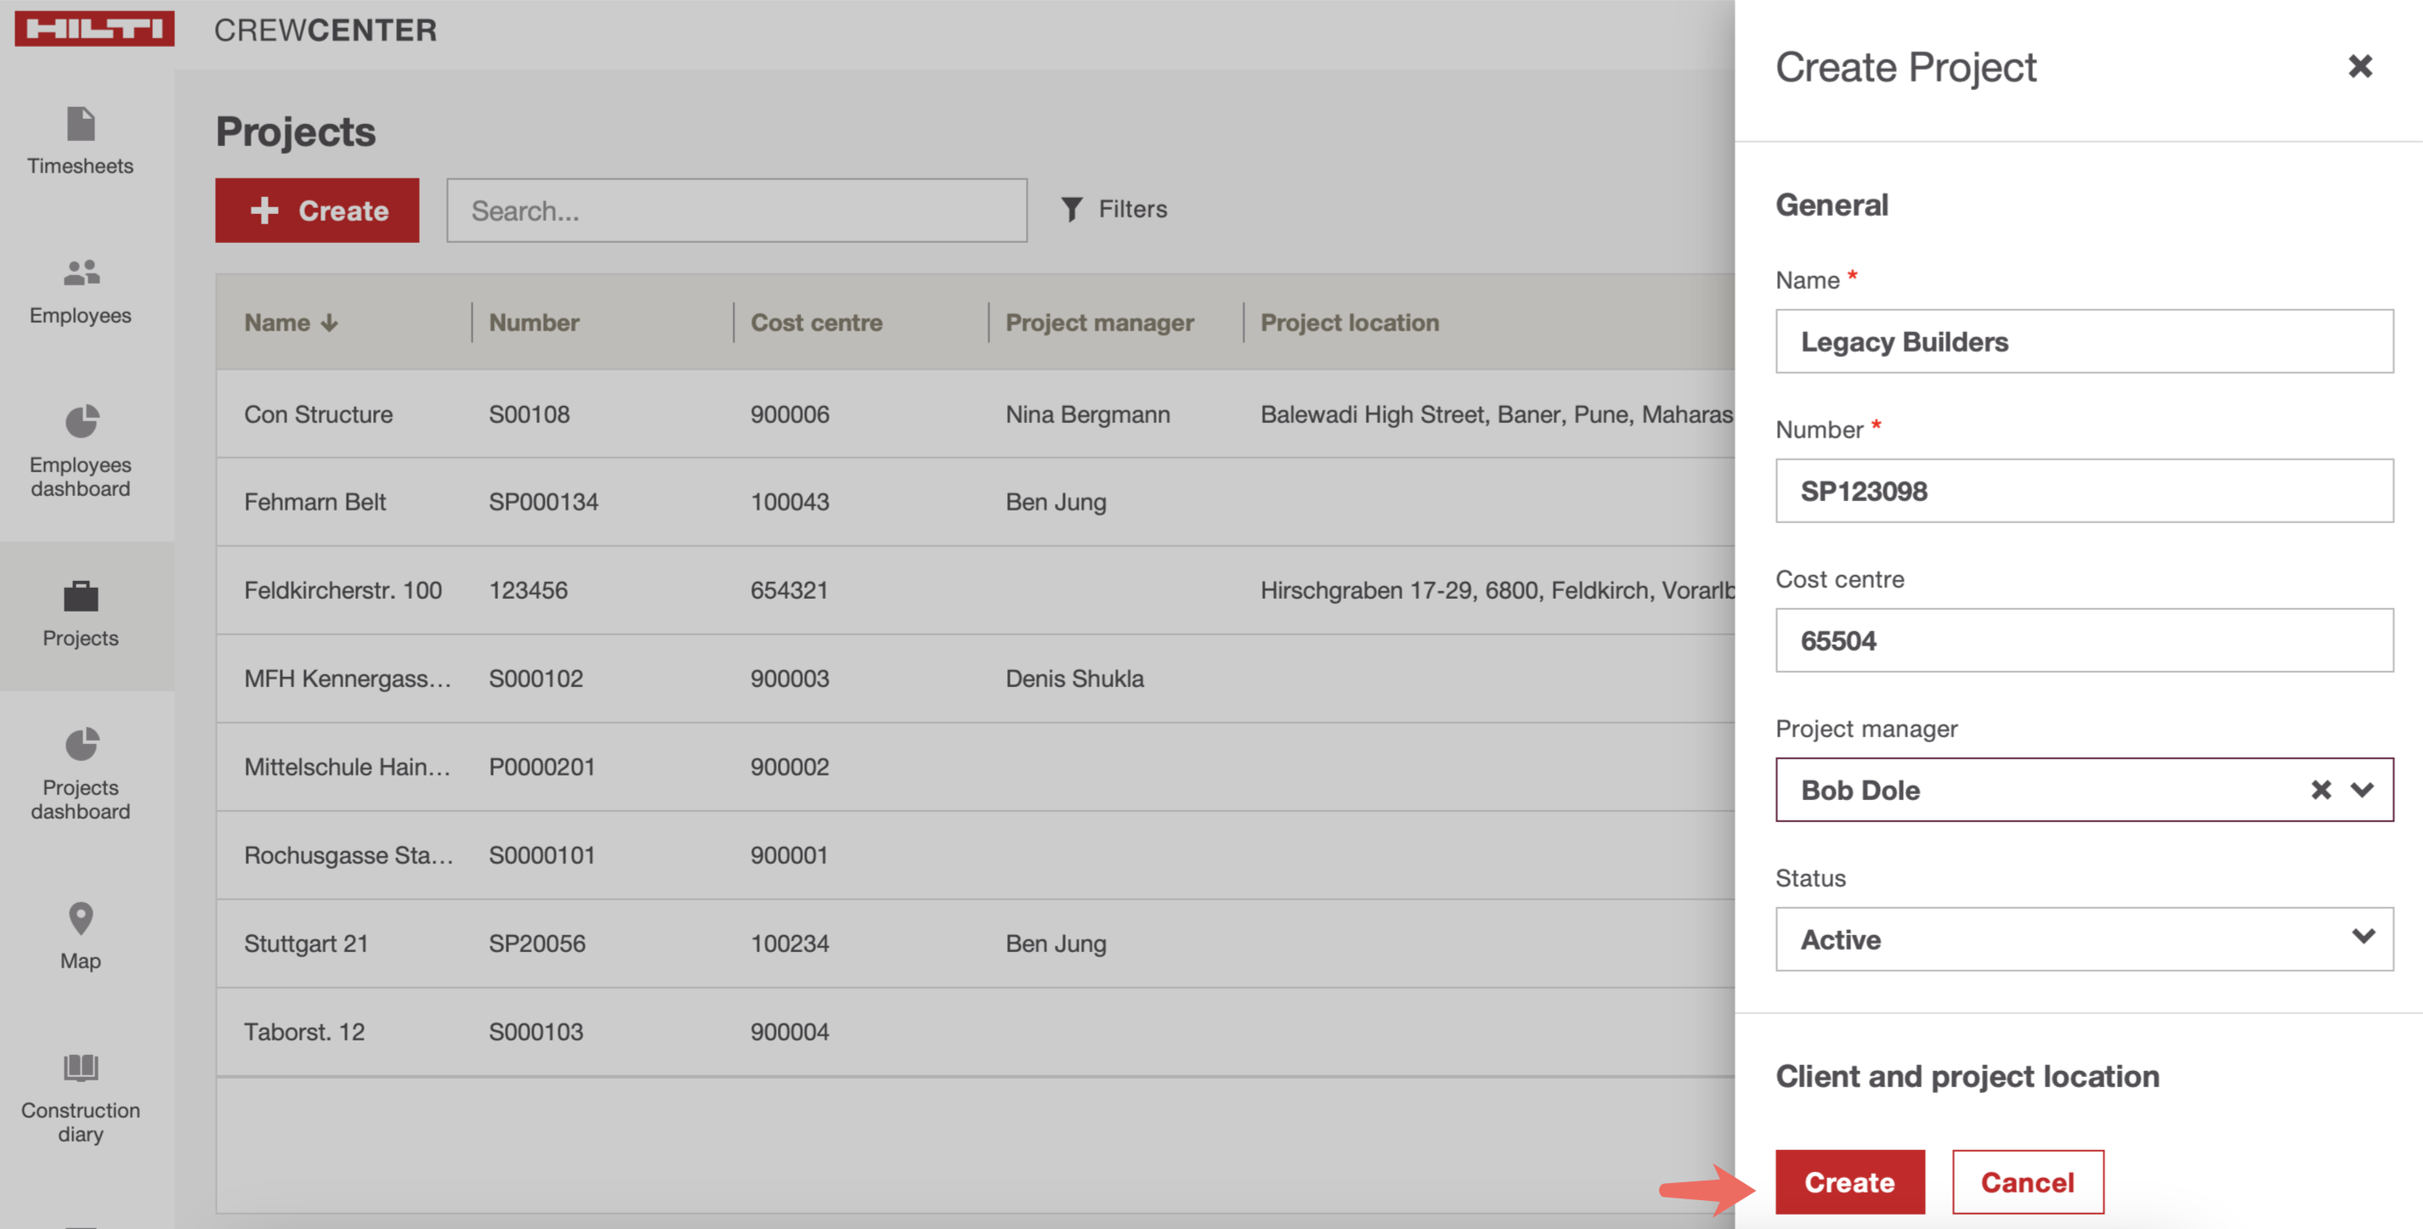
Task: Open the Employees dashboard pie-chart icon
Action: (81, 422)
